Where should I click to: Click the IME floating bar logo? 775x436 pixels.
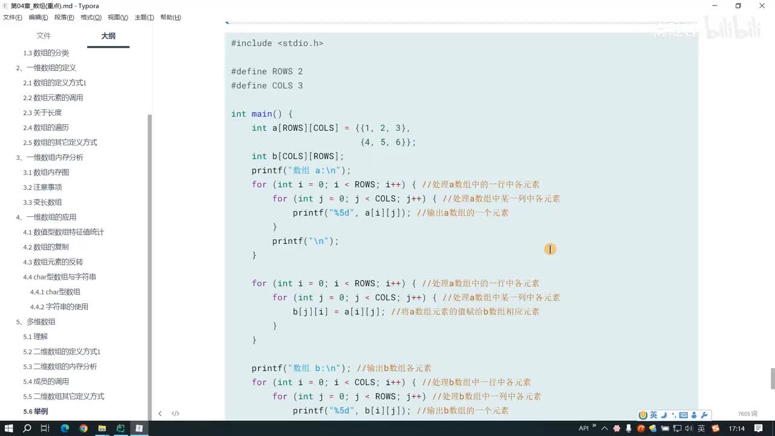tap(644, 415)
